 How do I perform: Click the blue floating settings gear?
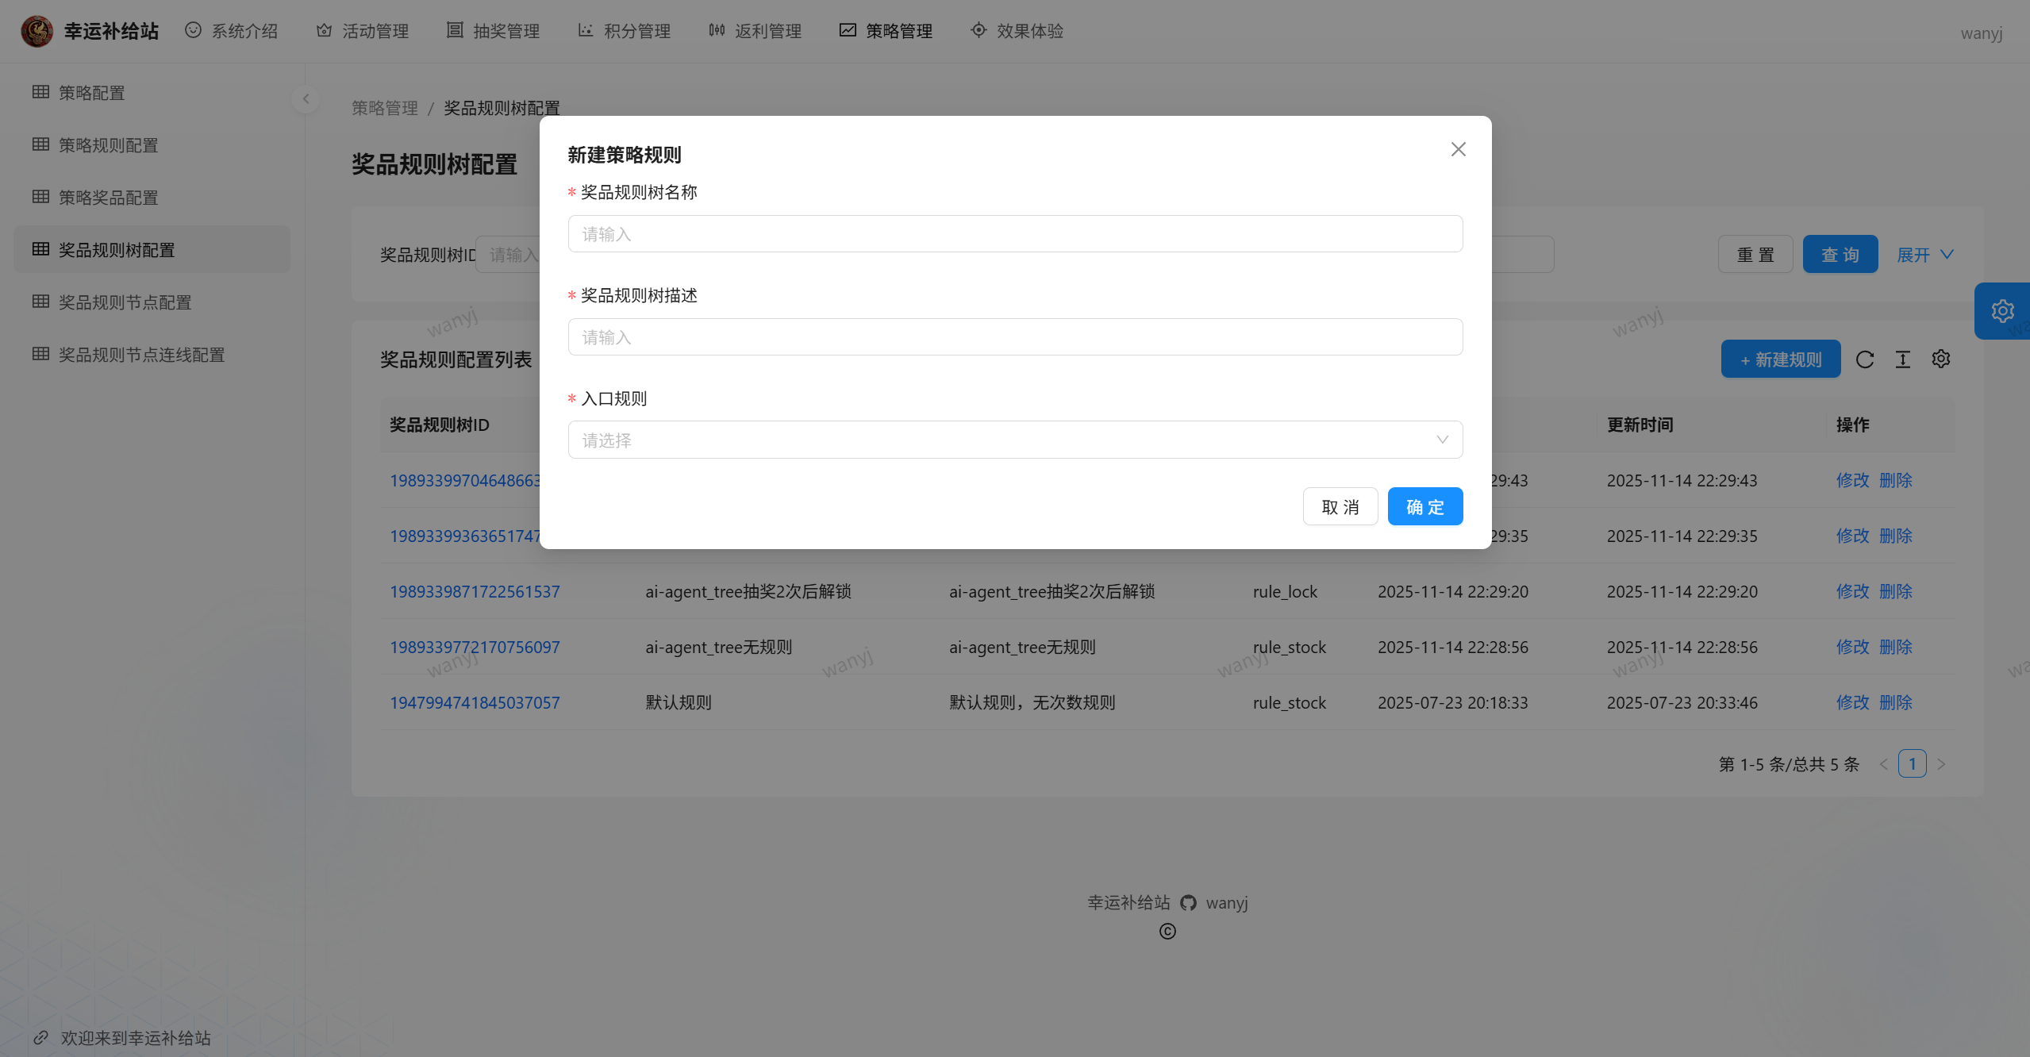2002,311
